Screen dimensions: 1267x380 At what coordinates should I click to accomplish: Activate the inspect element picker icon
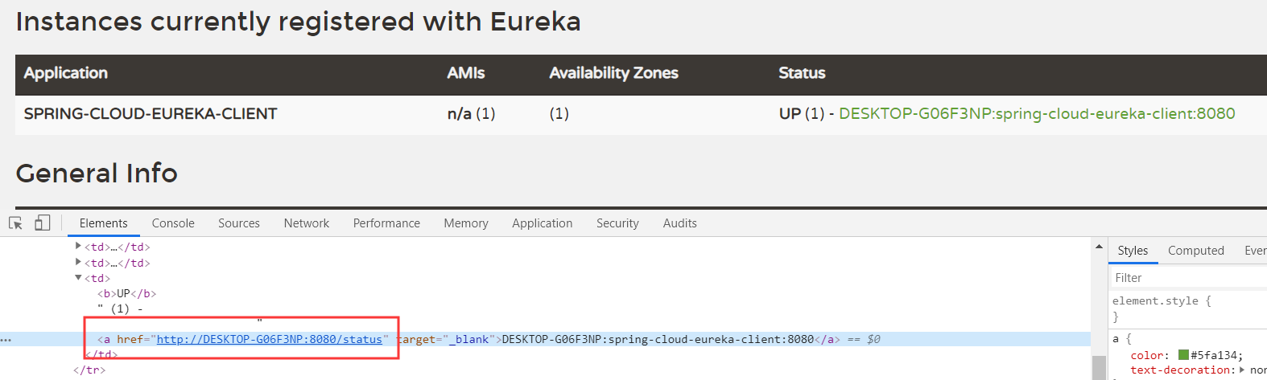15,223
